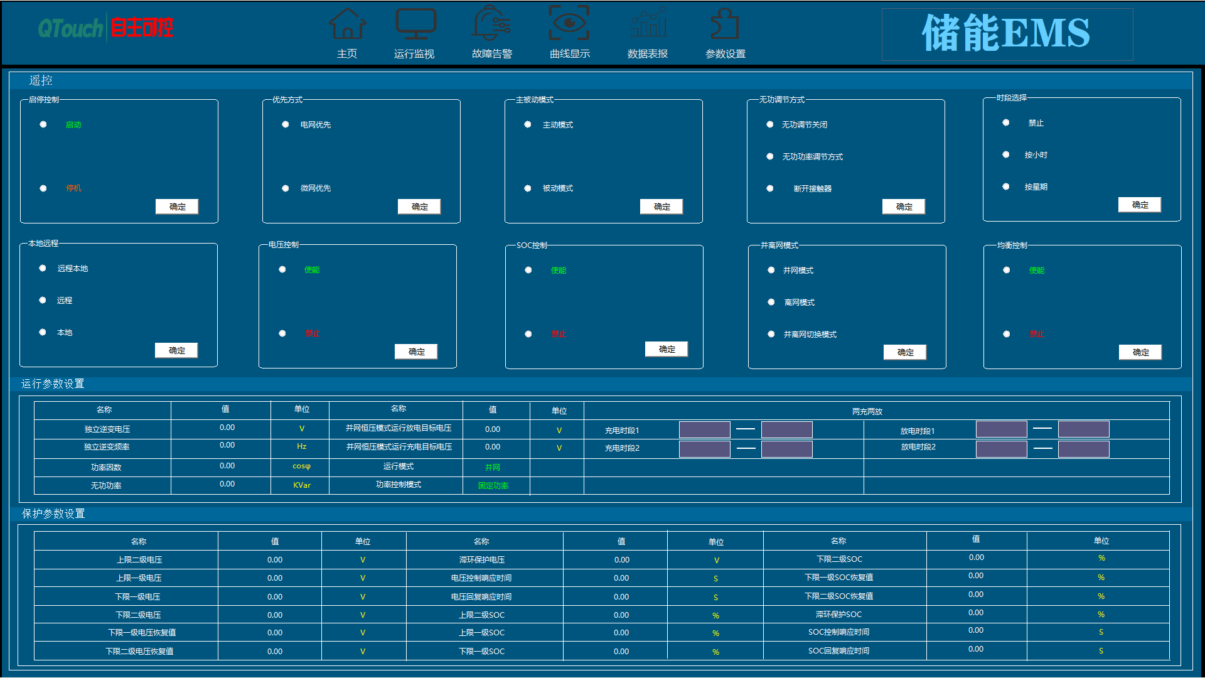The width and height of the screenshot is (1205, 678).
Task: Select 按星期 time period option
Action: pyautogui.click(x=1006, y=186)
